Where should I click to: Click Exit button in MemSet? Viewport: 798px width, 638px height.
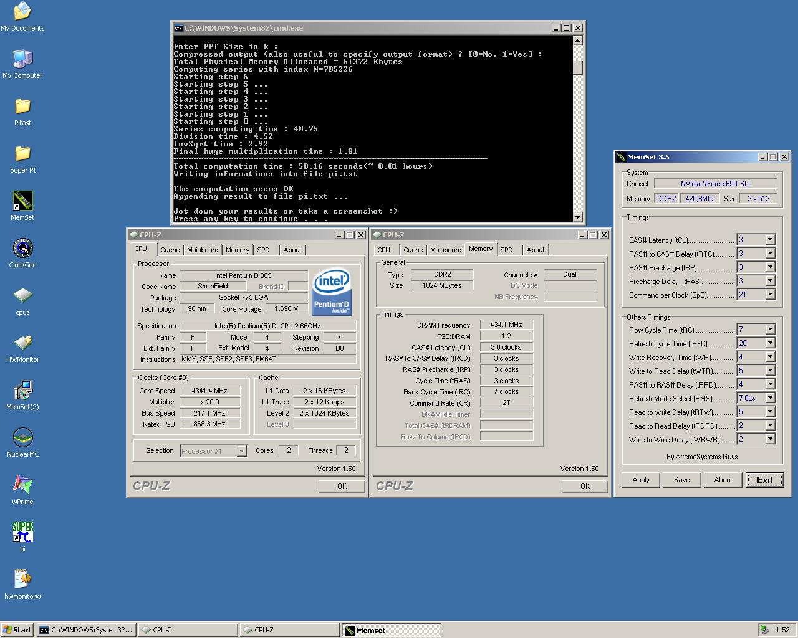pyautogui.click(x=764, y=480)
